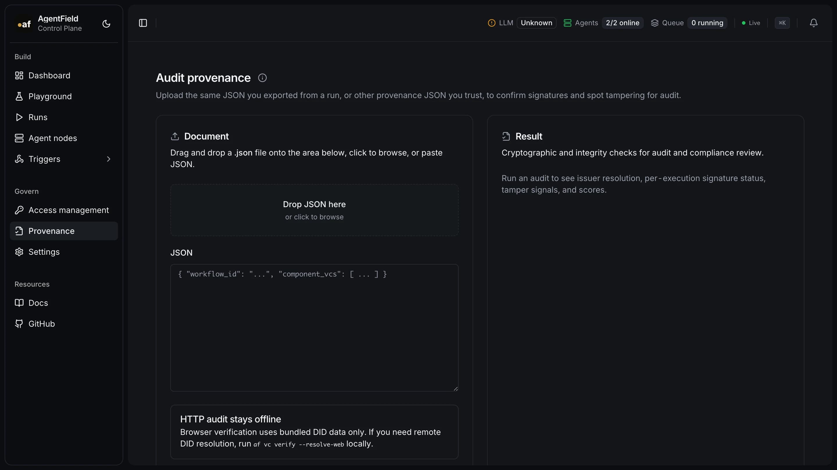This screenshot has width=837, height=470.
Task: Open Agent nodes in sidebar
Action: pos(64,138)
